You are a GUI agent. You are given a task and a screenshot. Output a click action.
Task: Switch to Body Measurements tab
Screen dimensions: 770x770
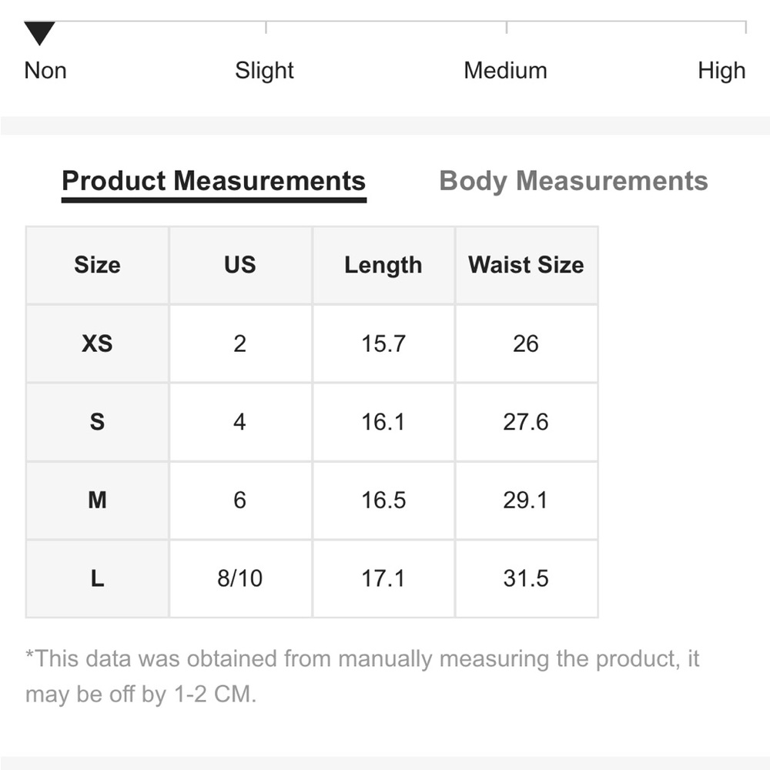pyautogui.click(x=573, y=181)
